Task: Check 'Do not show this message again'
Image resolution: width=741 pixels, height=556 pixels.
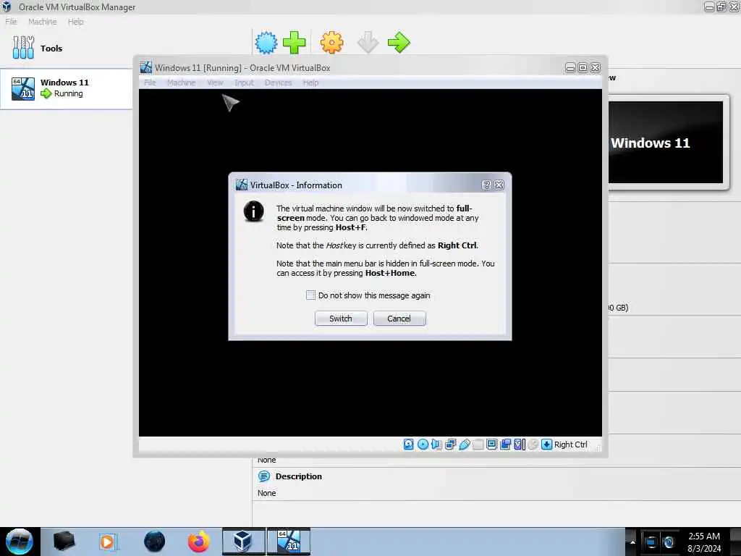Action: (x=310, y=295)
